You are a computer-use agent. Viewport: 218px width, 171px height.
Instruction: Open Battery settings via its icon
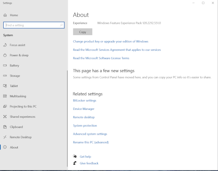[5, 66]
